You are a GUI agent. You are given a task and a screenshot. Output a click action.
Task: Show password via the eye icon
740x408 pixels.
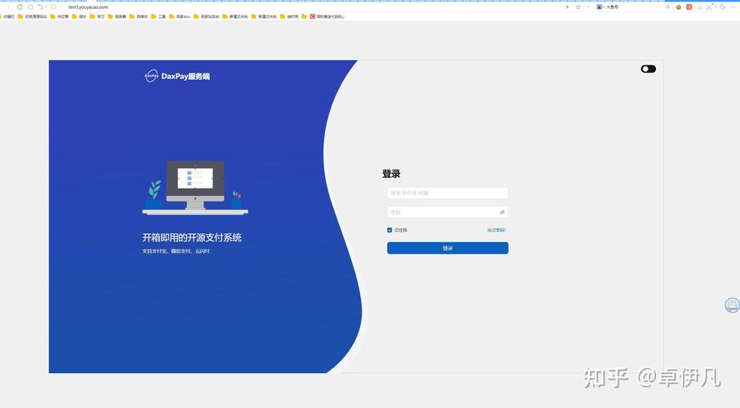[502, 212]
